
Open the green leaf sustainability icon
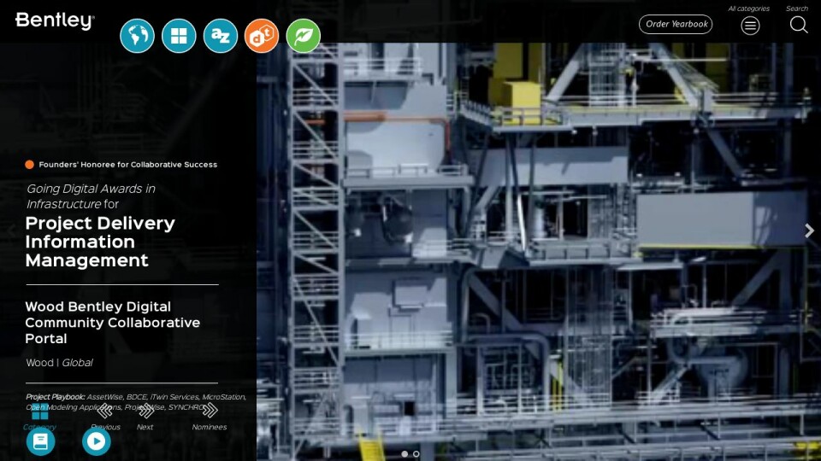coord(303,36)
